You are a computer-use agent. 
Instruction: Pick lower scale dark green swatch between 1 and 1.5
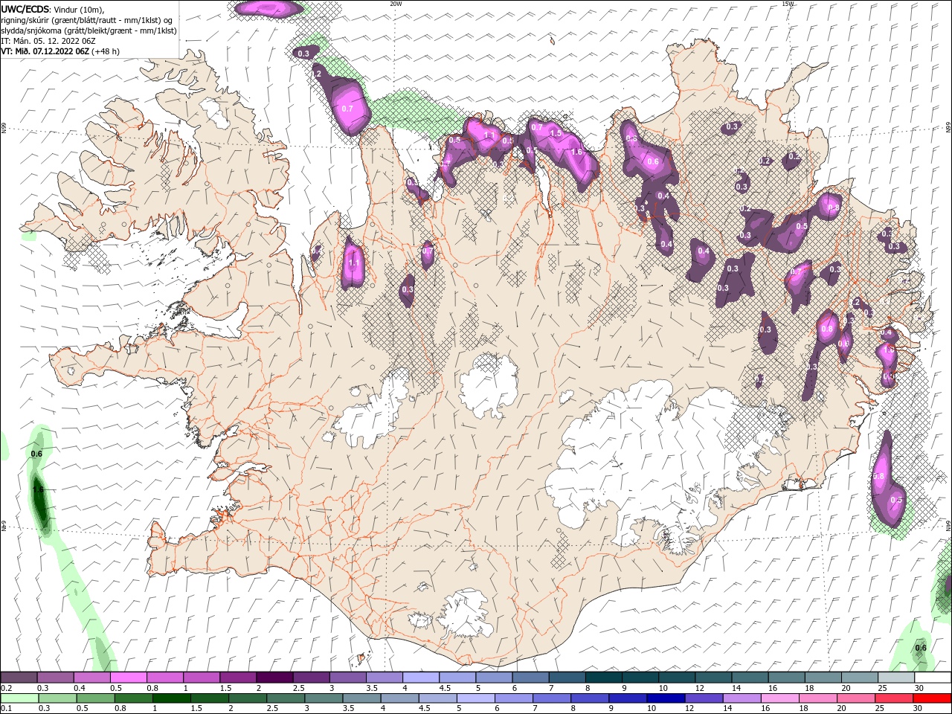(x=171, y=698)
